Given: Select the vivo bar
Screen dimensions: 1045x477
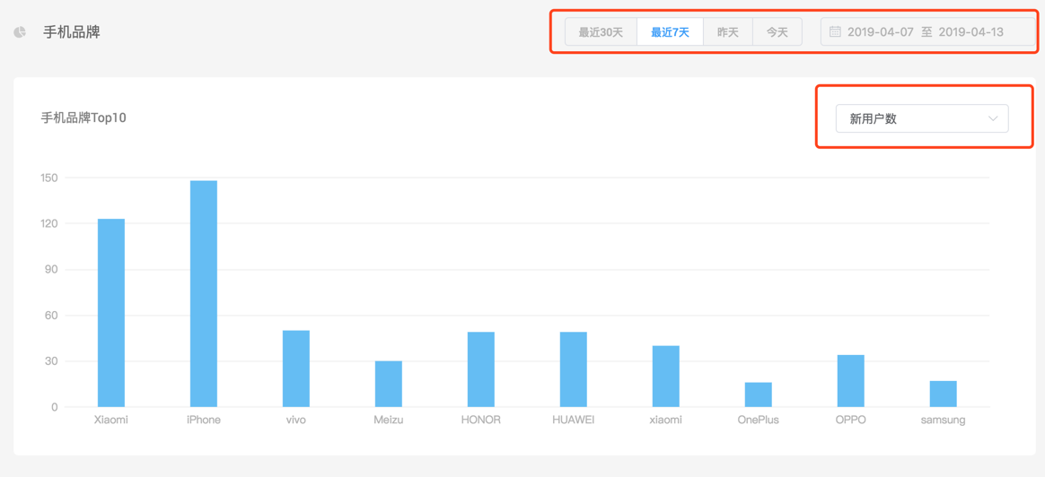Looking at the screenshot, I should coord(296,369).
